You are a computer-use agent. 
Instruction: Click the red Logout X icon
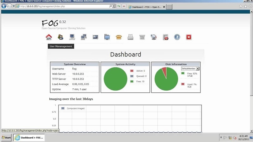pos(188,37)
